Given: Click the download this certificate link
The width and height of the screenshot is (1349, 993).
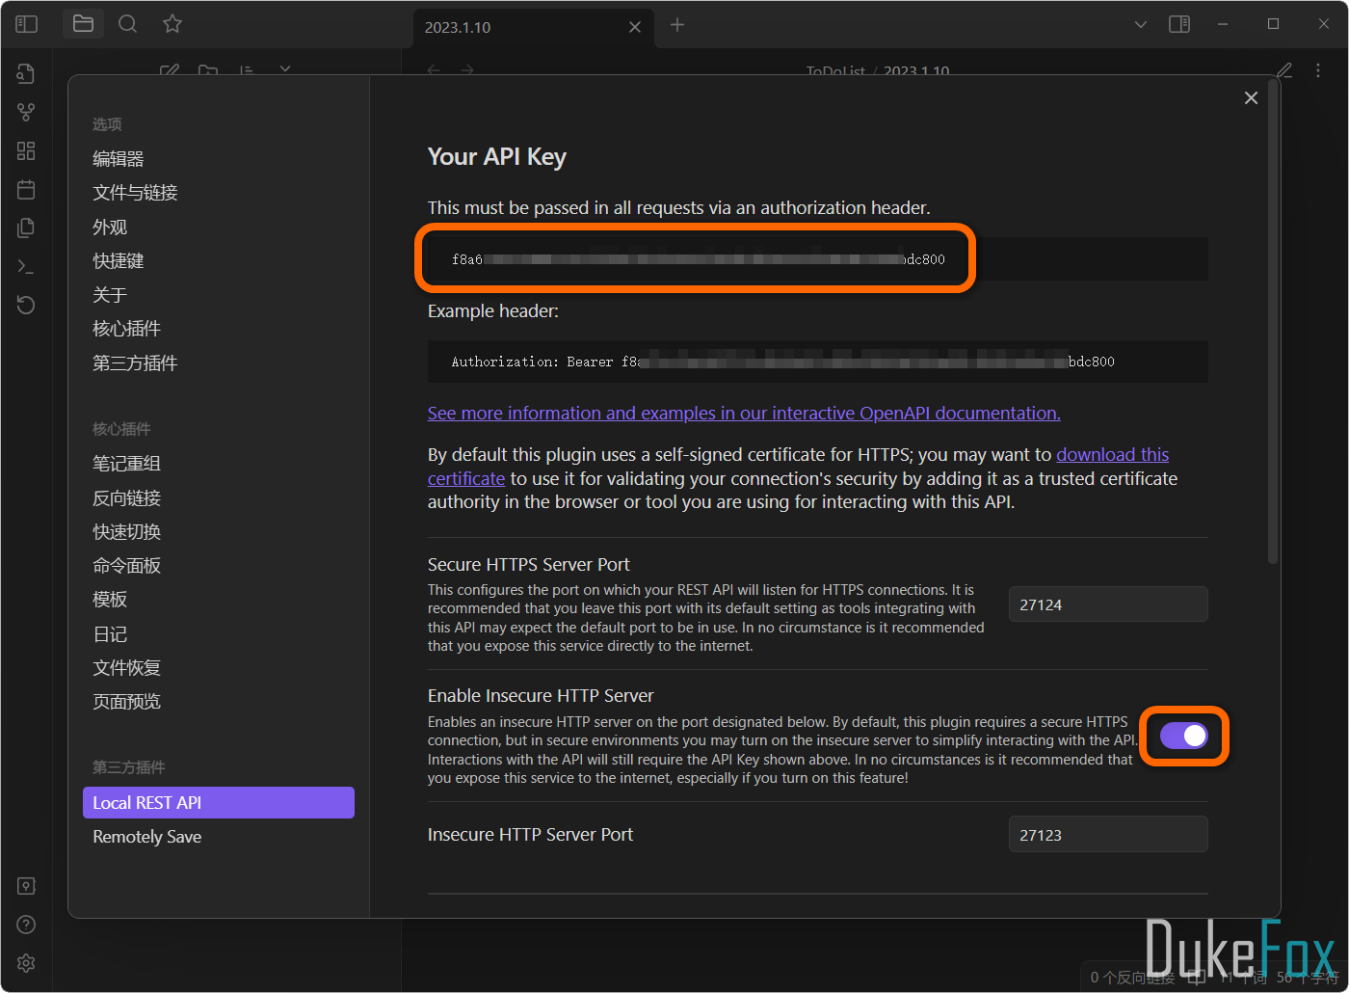Looking at the screenshot, I should pyautogui.click(x=1112, y=455).
